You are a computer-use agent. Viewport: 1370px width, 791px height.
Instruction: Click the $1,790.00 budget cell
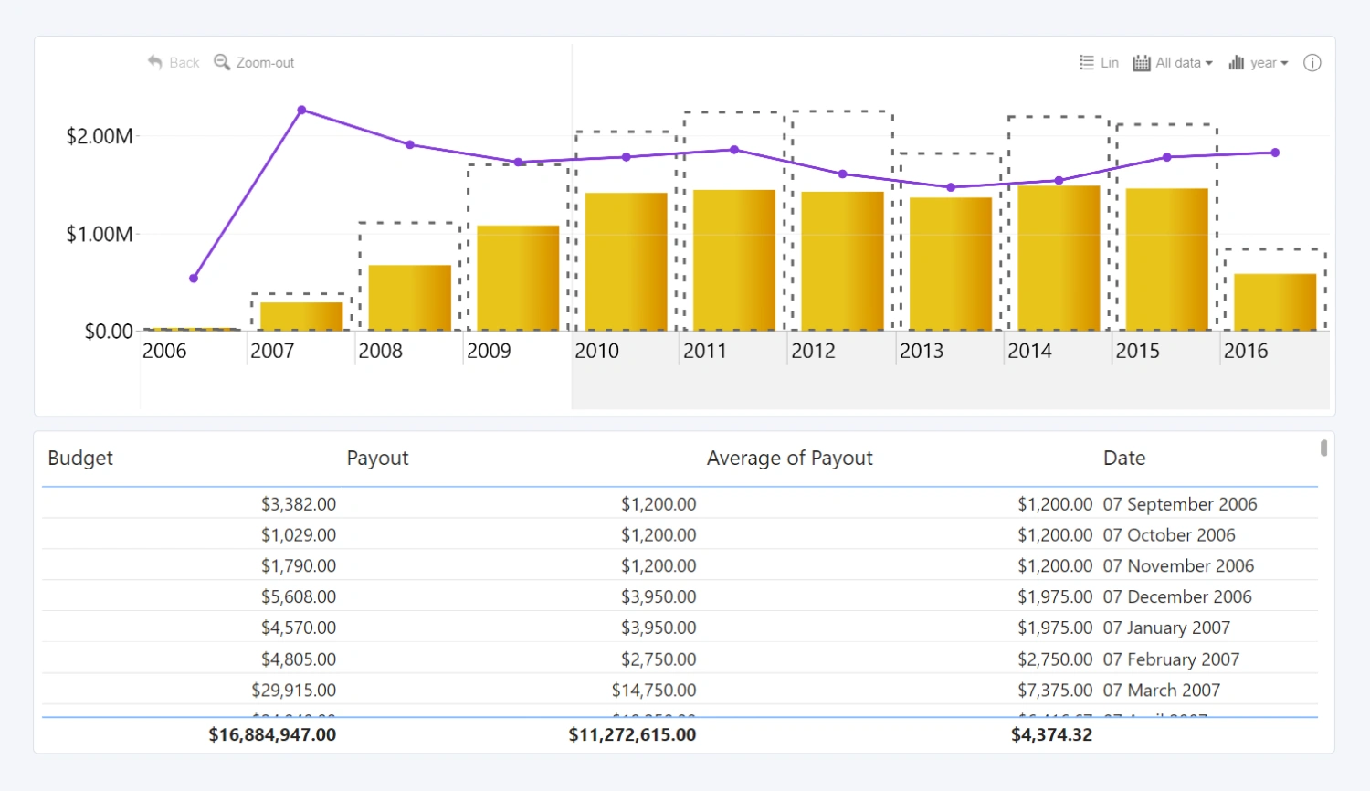299,566
